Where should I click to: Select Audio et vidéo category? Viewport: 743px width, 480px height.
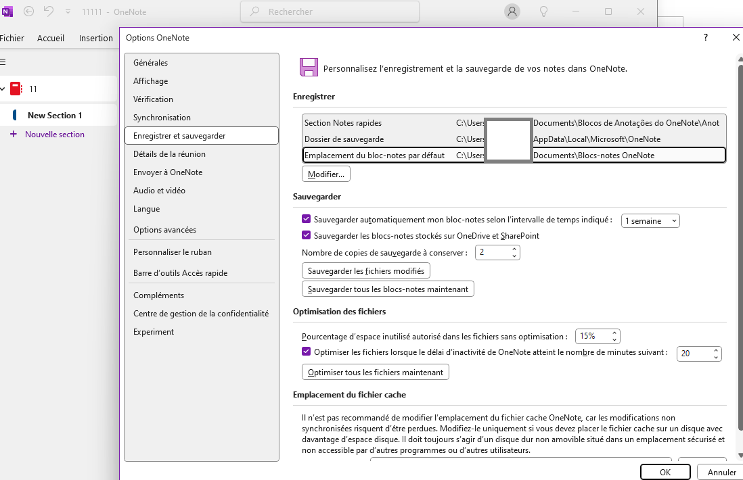[202, 191]
